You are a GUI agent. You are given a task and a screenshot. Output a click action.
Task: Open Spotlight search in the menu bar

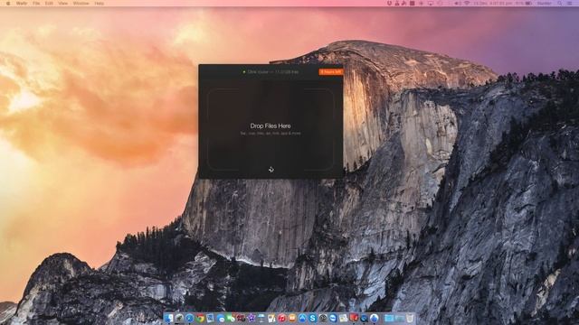[x=560, y=3]
